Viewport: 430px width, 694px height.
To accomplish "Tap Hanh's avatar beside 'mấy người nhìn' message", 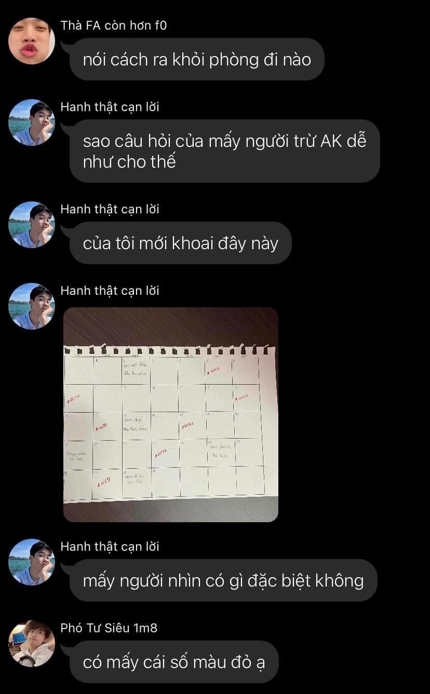I will tap(32, 562).
